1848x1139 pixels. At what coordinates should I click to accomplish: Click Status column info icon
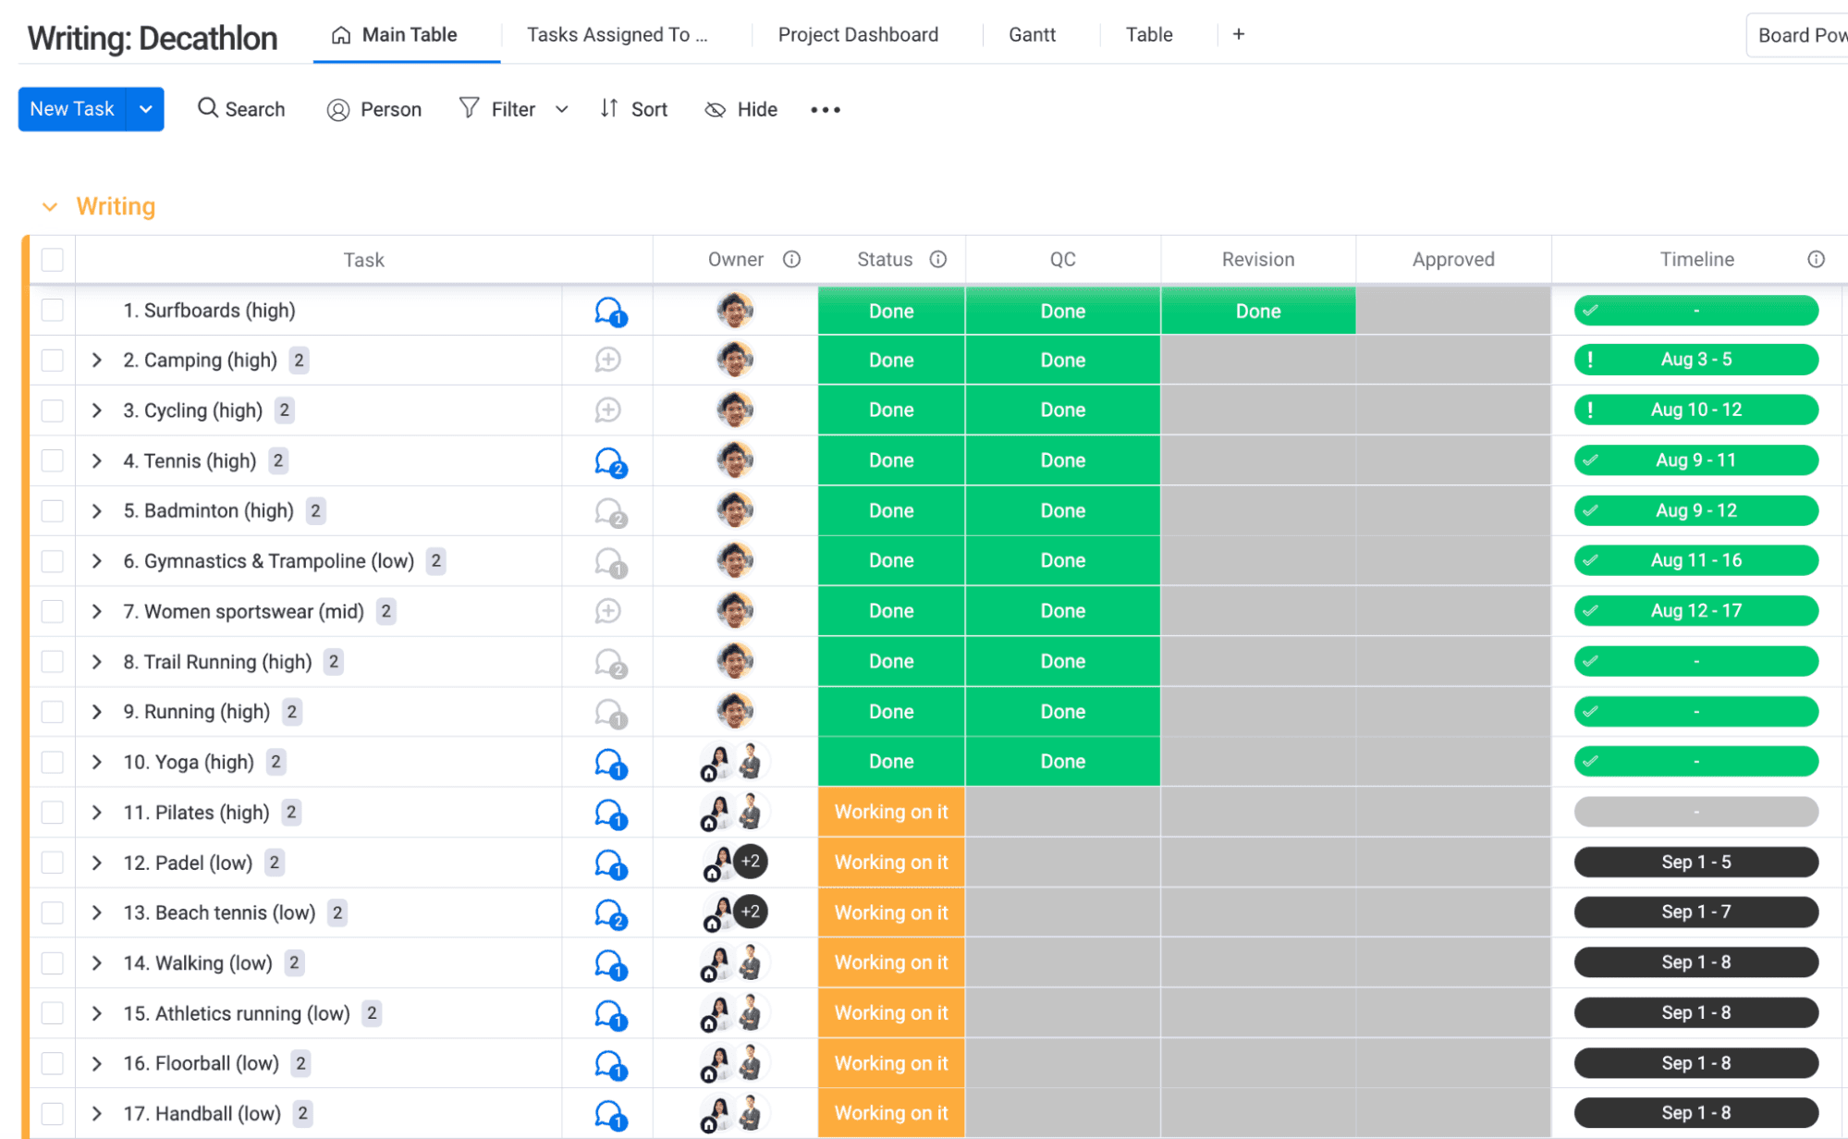pyautogui.click(x=938, y=260)
